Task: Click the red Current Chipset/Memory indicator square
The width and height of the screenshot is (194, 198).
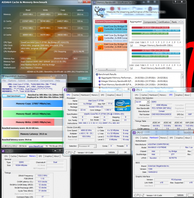Action: click(125, 22)
